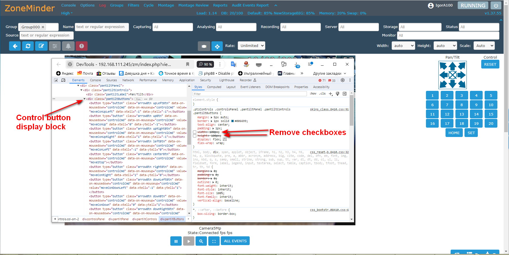Click the DevTools inspect element picker icon
Screen dimensions: 509x255
click(x=56, y=80)
